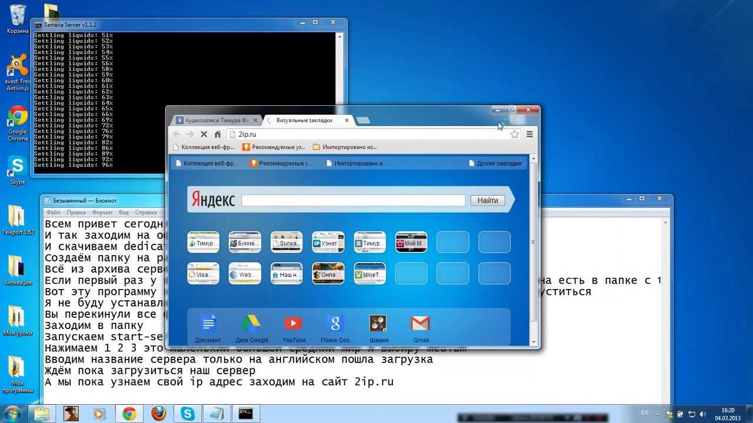Open Диск Google app shortcut
Screen dimensions: 753x423
(251, 328)
